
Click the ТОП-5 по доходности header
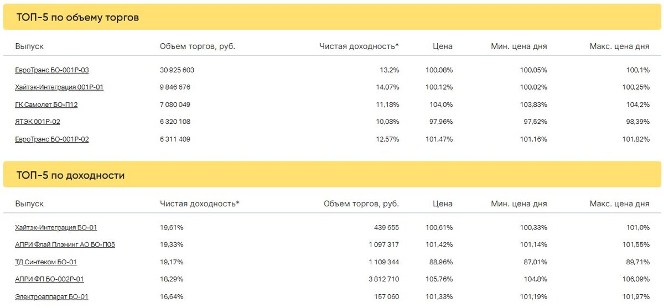(x=70, y=175)
